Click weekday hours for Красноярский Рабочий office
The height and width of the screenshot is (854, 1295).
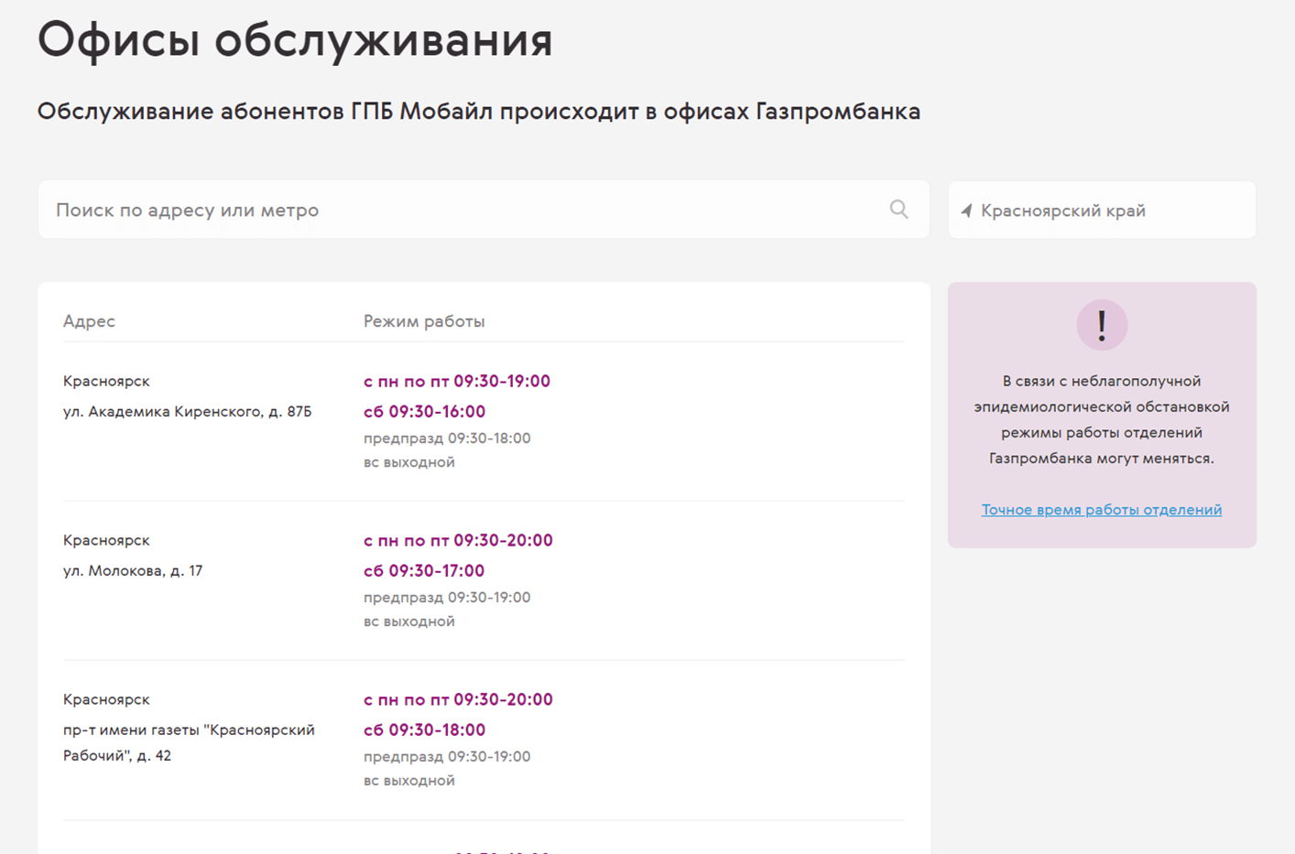(x=458, y=699)
